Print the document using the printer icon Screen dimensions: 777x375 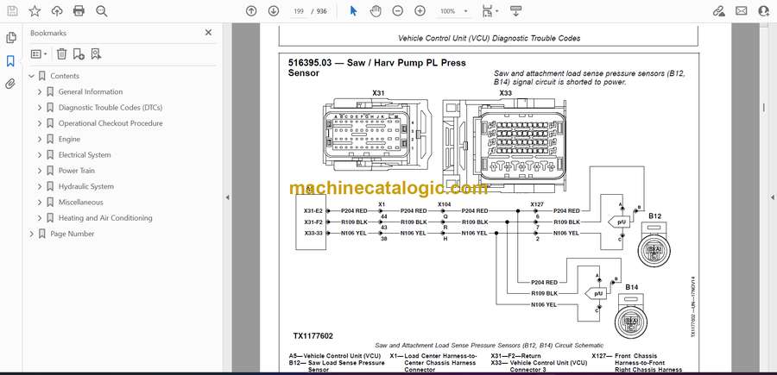coord(79,11)
